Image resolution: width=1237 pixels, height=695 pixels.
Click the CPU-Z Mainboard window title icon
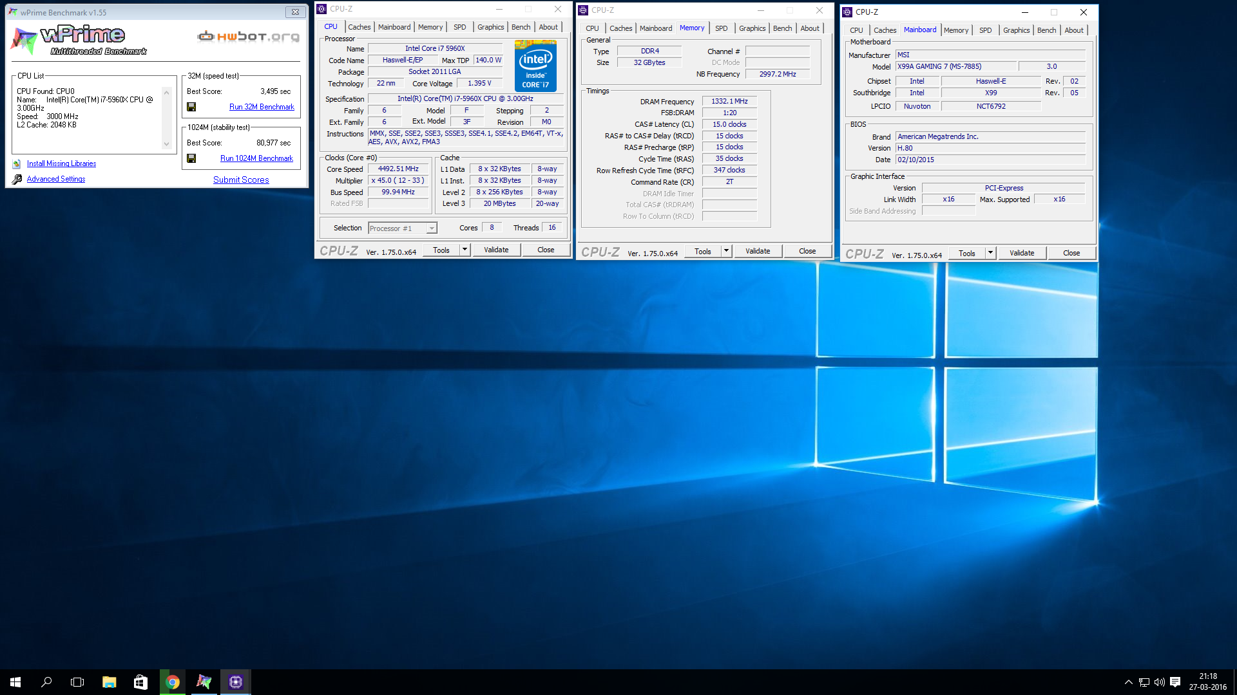tap(847, 12)
